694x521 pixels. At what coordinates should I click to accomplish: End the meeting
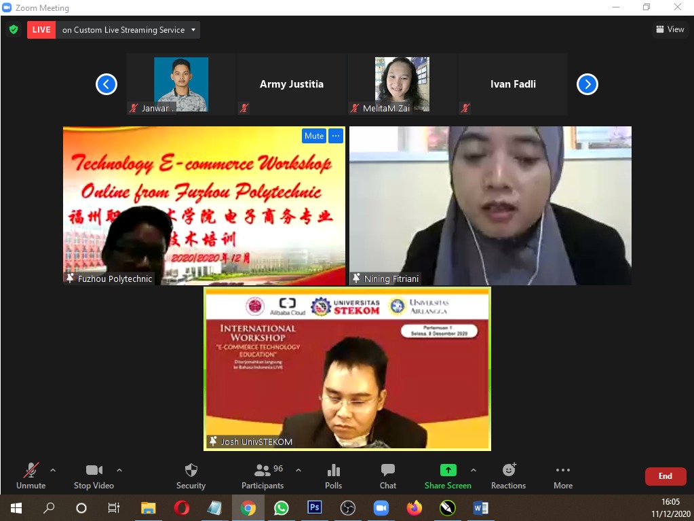click(666, 476)
